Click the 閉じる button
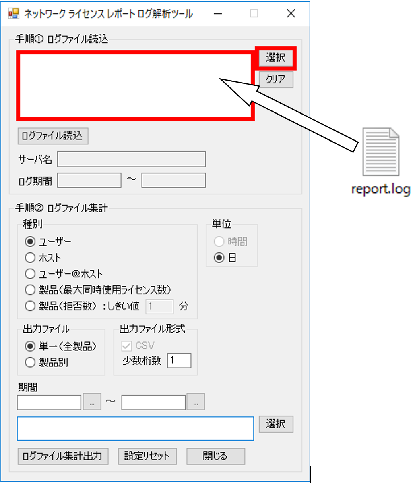The height and width of the screenshot is (483, 413). point(216,456)
